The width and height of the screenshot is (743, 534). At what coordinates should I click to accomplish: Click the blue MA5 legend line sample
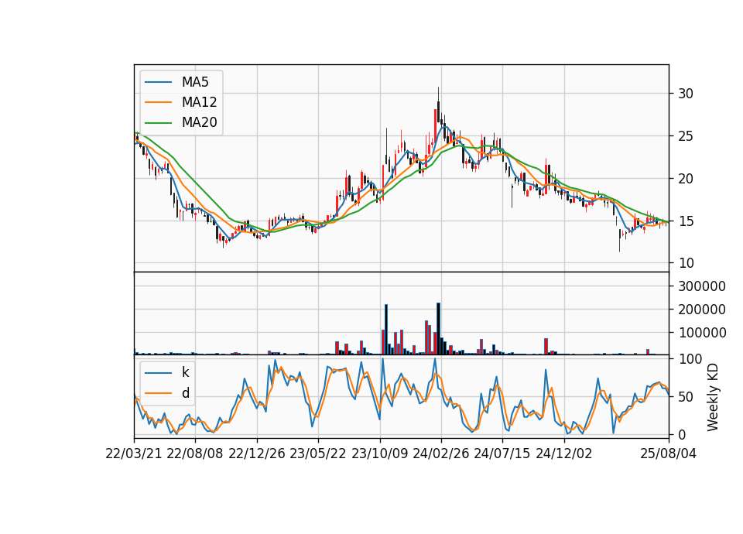(158, 82)
